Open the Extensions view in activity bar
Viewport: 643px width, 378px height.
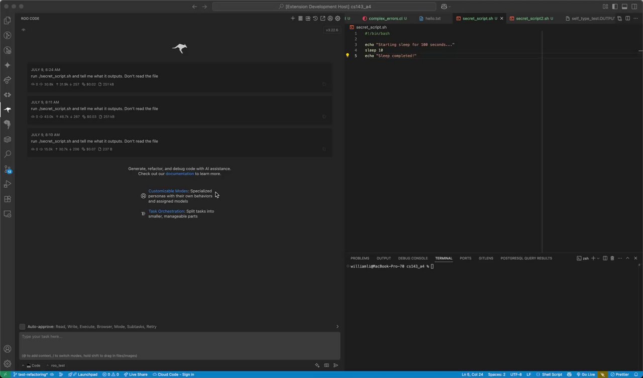pyautogui.click(x=8, y=199)
